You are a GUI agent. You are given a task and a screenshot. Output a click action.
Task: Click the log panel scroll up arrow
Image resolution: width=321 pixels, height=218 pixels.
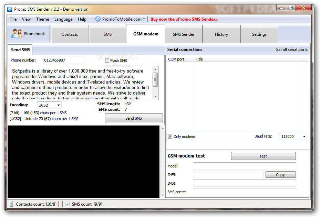[163, 129]
